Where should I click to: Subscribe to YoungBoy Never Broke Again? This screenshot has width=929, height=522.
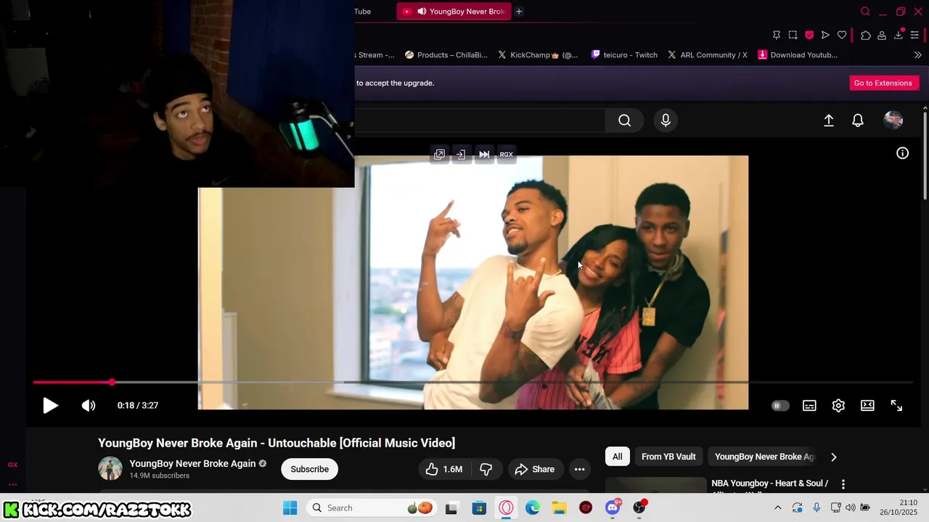pyautogui.click(x=310, y=469)
